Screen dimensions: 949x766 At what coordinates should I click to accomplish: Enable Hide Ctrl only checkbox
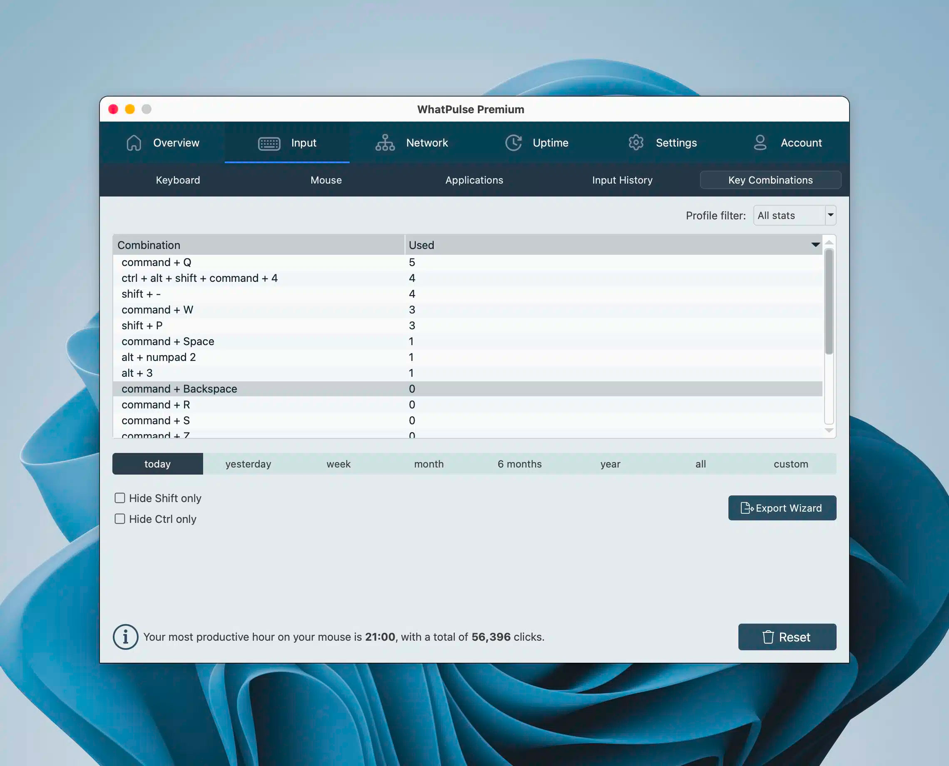[120, 519]
